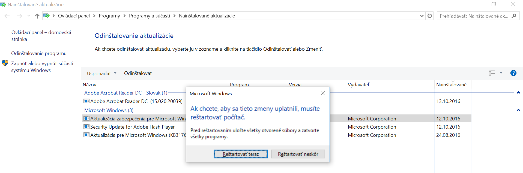The image size is (523, 173).
Task: Open help with the question mark icon
Action: pyautogui.click(x=513, y=73)
